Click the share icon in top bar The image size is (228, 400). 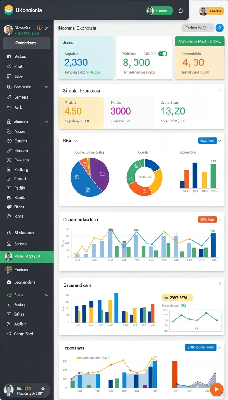coord(181,11)
